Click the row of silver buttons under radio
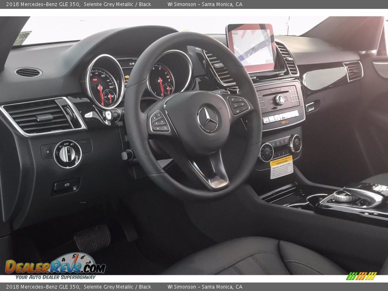 (280, 117)
